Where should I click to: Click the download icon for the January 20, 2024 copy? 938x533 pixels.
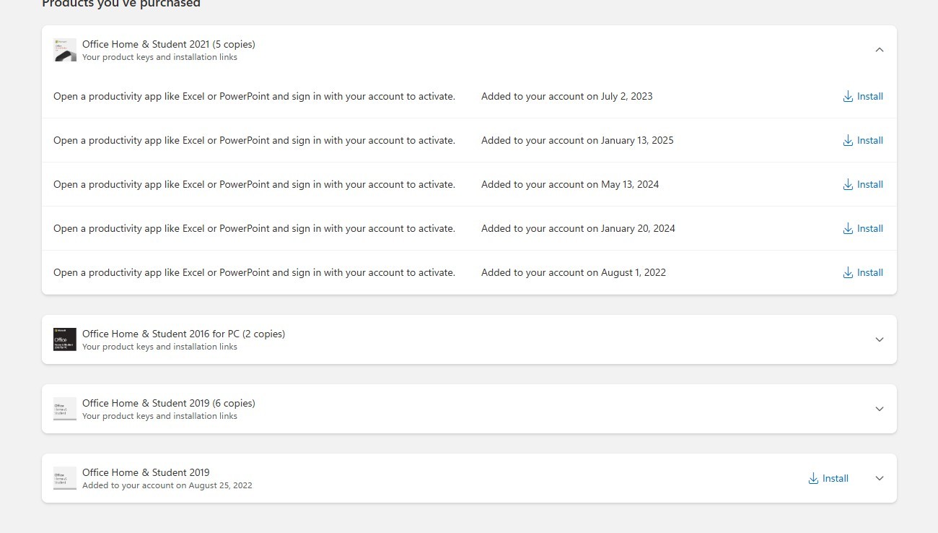coord(848,229)
